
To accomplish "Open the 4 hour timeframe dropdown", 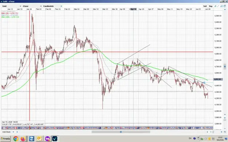I will [x=32, y=6].
